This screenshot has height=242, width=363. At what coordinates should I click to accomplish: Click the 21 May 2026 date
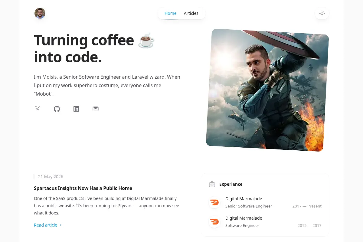coord(51,177)
